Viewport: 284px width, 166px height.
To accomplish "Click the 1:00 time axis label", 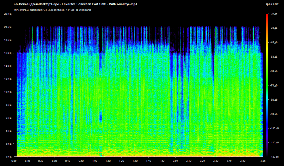I will tap(95, 161).
